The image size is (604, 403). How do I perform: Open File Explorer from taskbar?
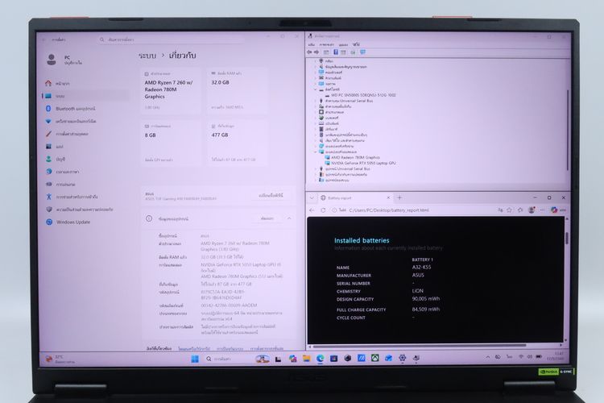307,359
